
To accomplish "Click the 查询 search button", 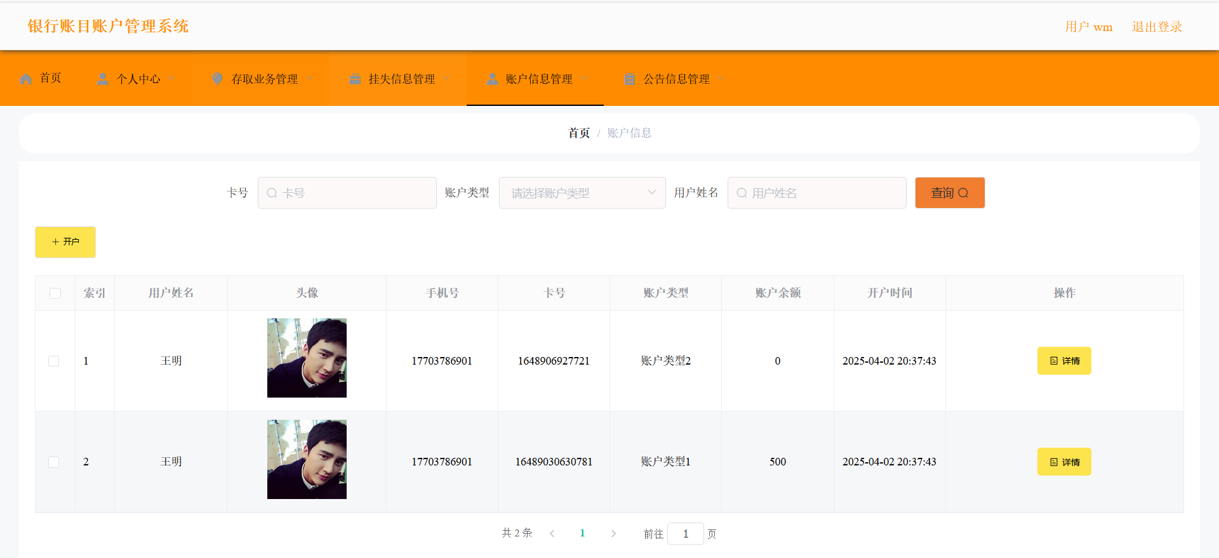I will 949,193.
